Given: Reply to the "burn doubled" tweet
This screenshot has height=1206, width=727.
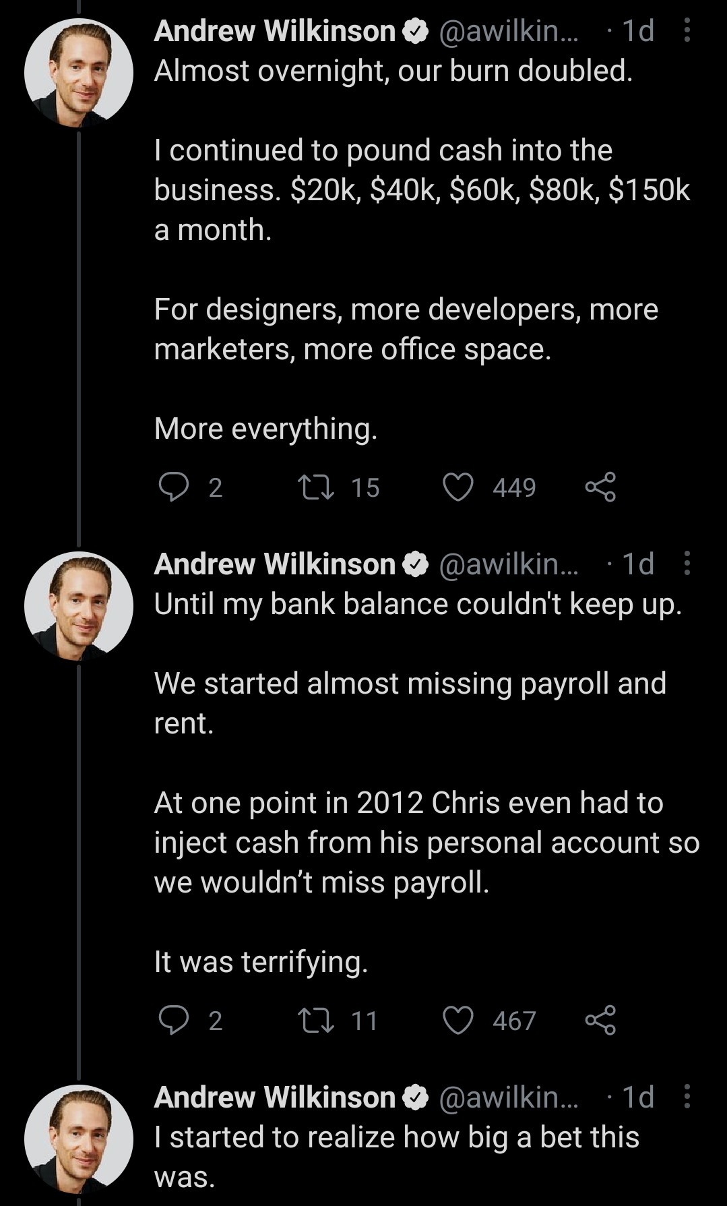Looking at the screenshot, I should pyautogui.click(x=174, y=487).
